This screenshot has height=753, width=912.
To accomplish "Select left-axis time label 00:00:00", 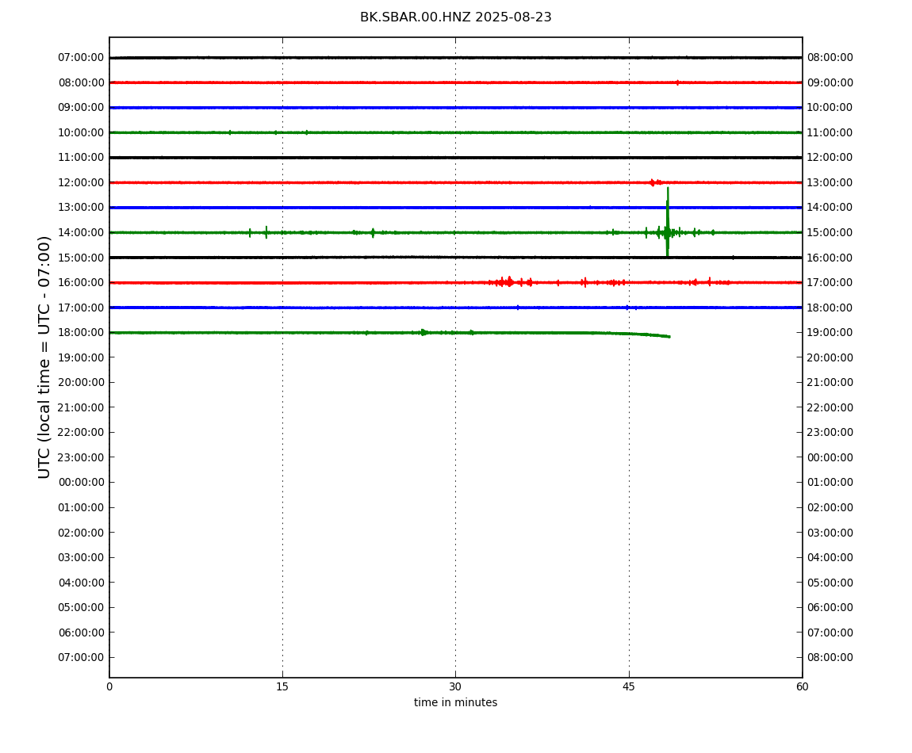I will tap(82, 483).
